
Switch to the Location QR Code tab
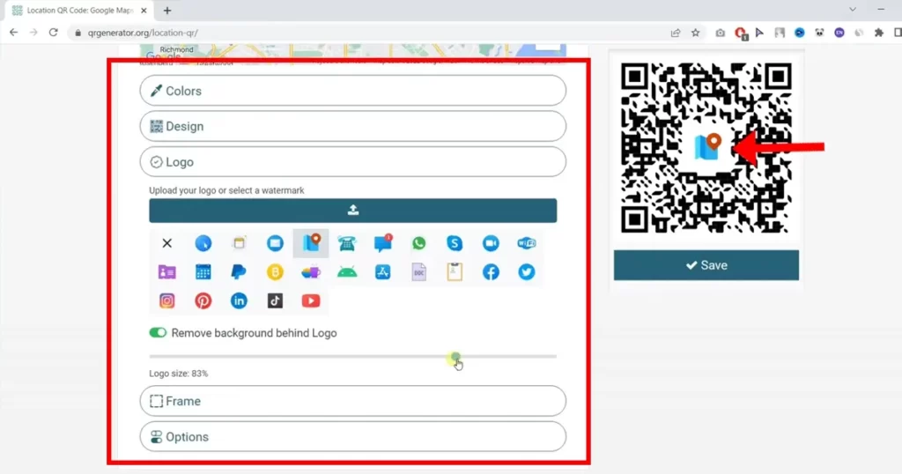tap(79, 11)
